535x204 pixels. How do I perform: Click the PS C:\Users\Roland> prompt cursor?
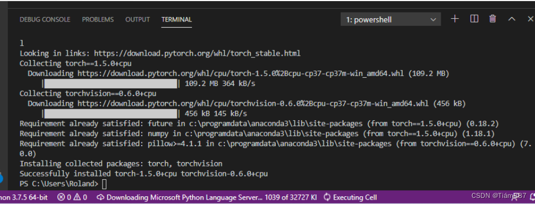coord(104,184)
